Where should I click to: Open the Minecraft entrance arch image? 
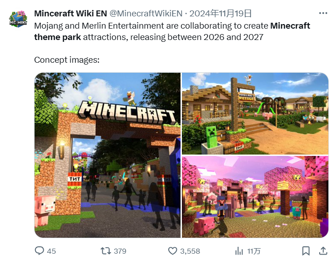(108, 155)
